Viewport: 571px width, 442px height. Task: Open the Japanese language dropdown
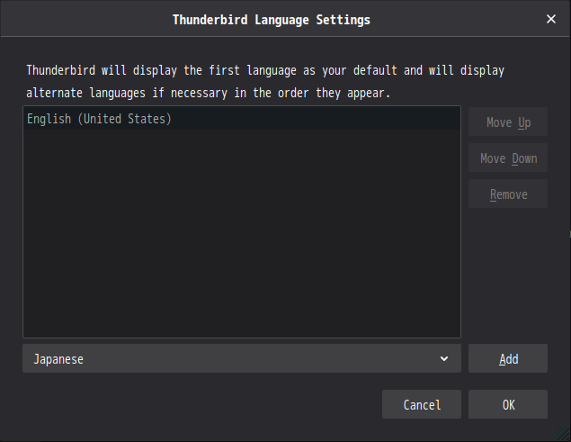pos(242,358)
